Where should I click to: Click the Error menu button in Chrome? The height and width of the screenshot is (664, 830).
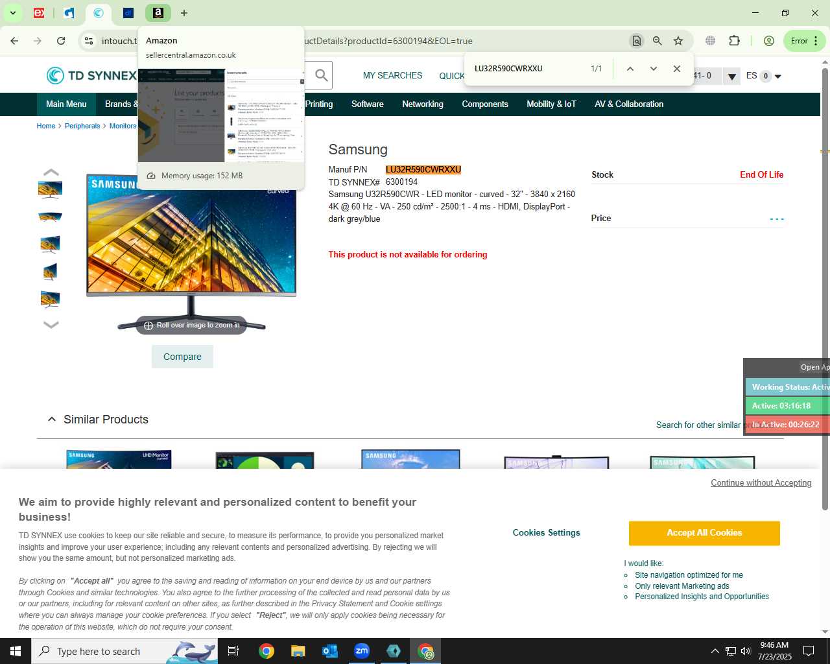pyautogui.click(x=805, y=41)
